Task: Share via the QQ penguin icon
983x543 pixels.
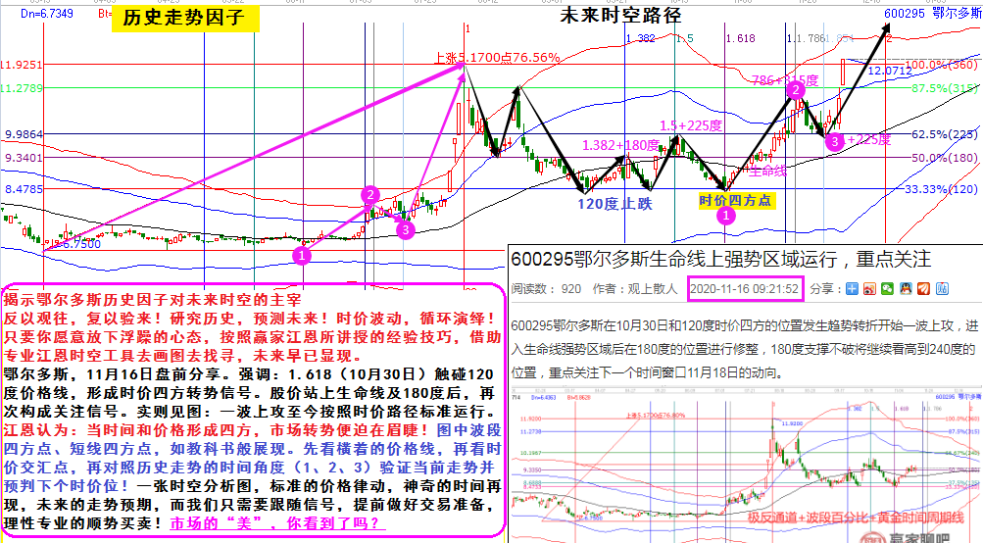Action: [906, 289]
